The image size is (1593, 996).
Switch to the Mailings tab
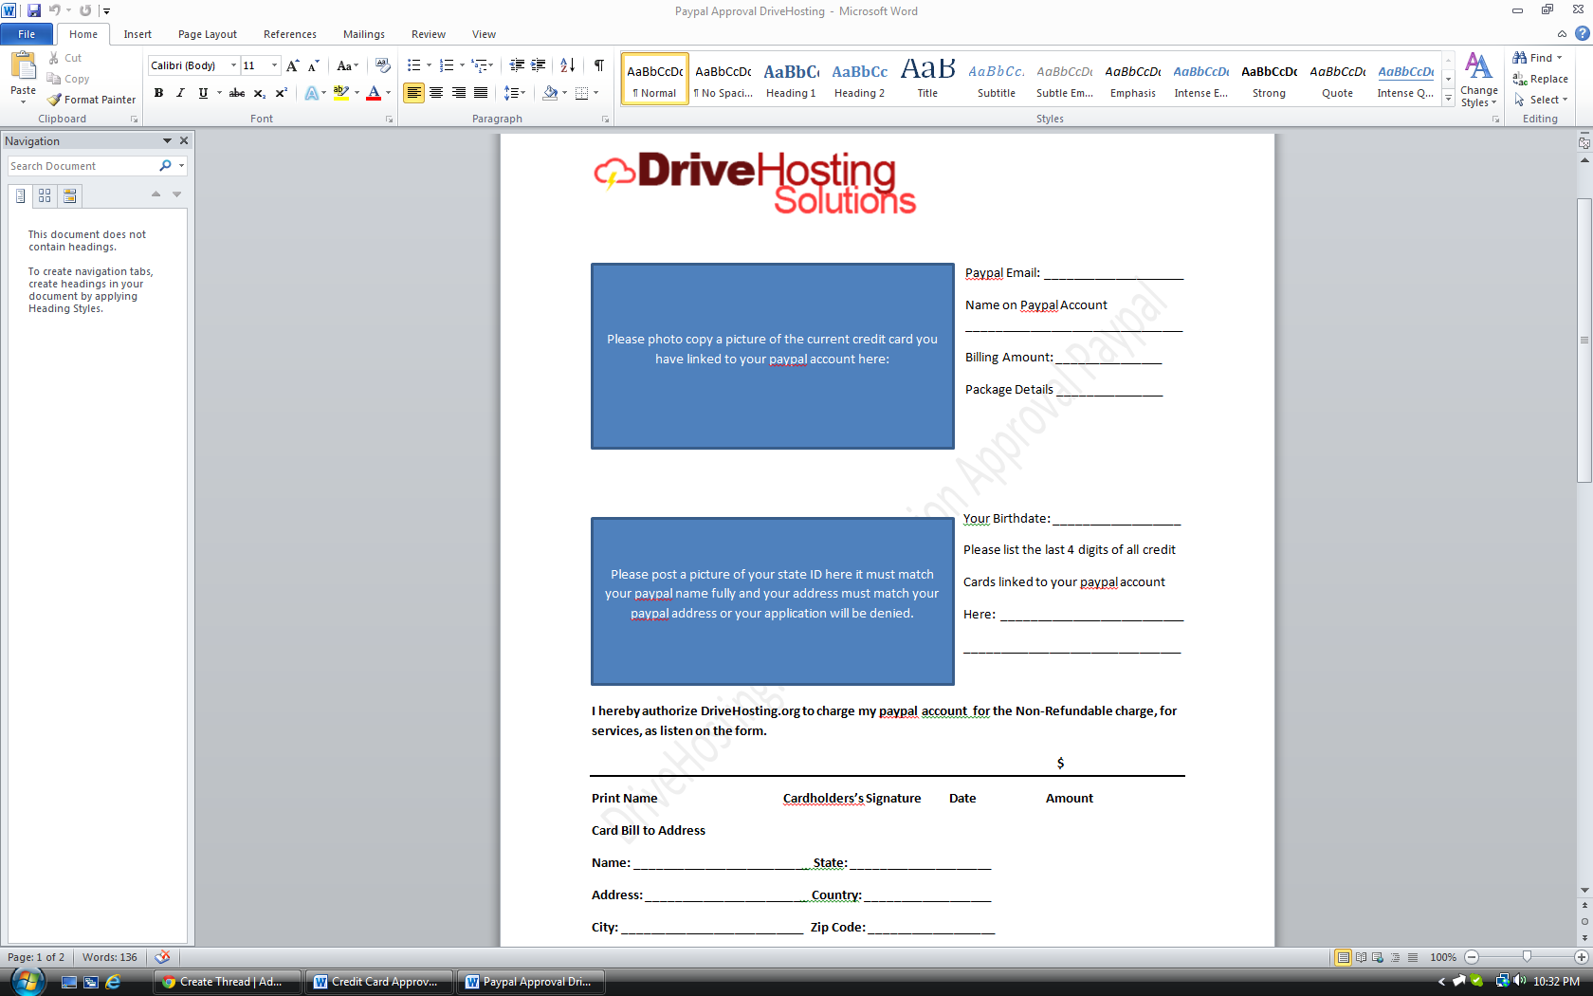364,34
